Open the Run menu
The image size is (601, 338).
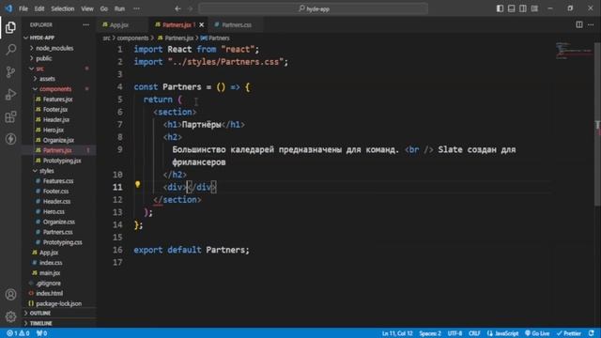point(119,8)
